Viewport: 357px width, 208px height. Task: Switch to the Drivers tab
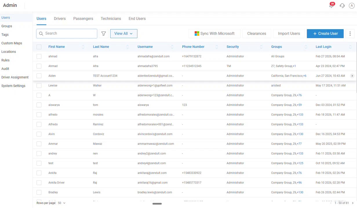point(60,18)
